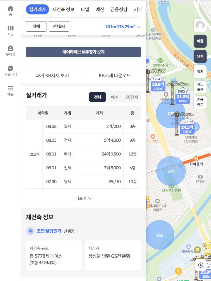The image size is (211, 281).
Task: Click the 08.06 contract date cell
Action: (x=51, y=126)
